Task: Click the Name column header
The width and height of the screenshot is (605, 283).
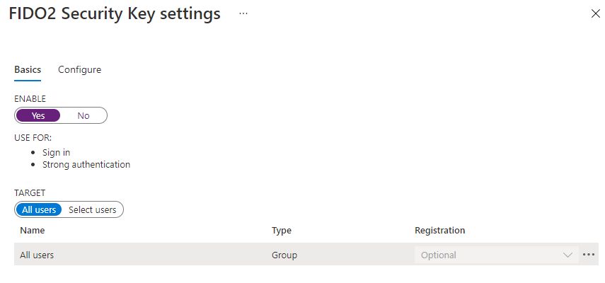Action: click(33, 231)
